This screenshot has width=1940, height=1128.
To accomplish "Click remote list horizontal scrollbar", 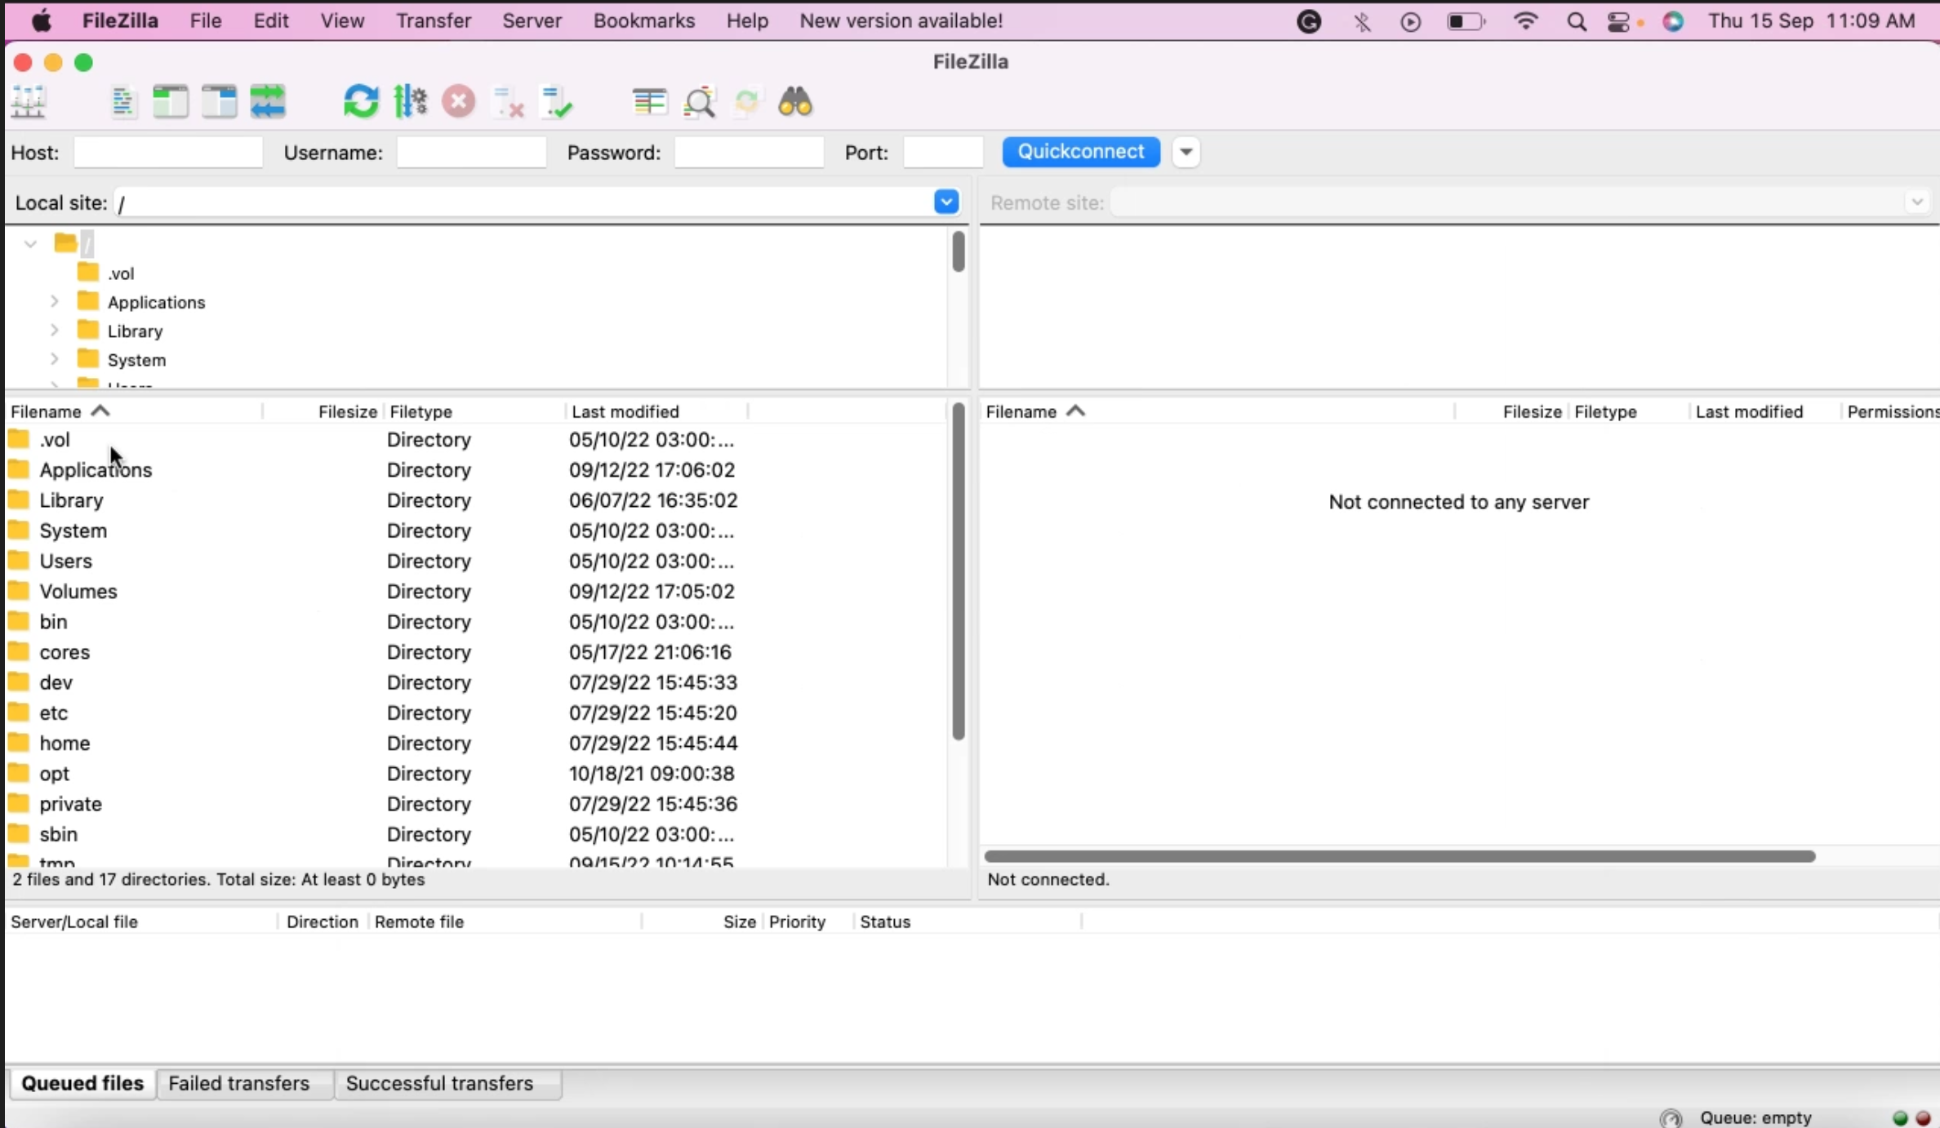I will pyautogui.click(x=1399, y=856).
